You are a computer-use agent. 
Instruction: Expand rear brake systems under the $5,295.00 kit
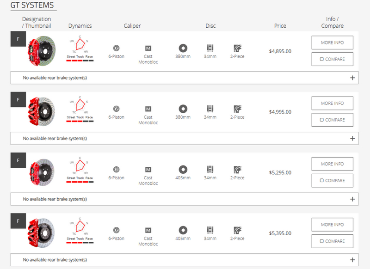(x=352, y=199)
